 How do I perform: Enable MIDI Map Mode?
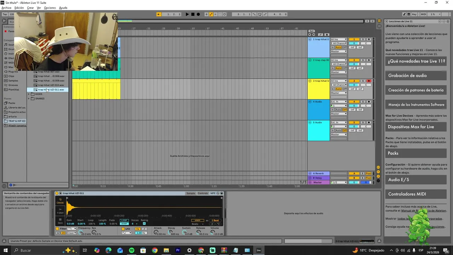coord(423,14)
